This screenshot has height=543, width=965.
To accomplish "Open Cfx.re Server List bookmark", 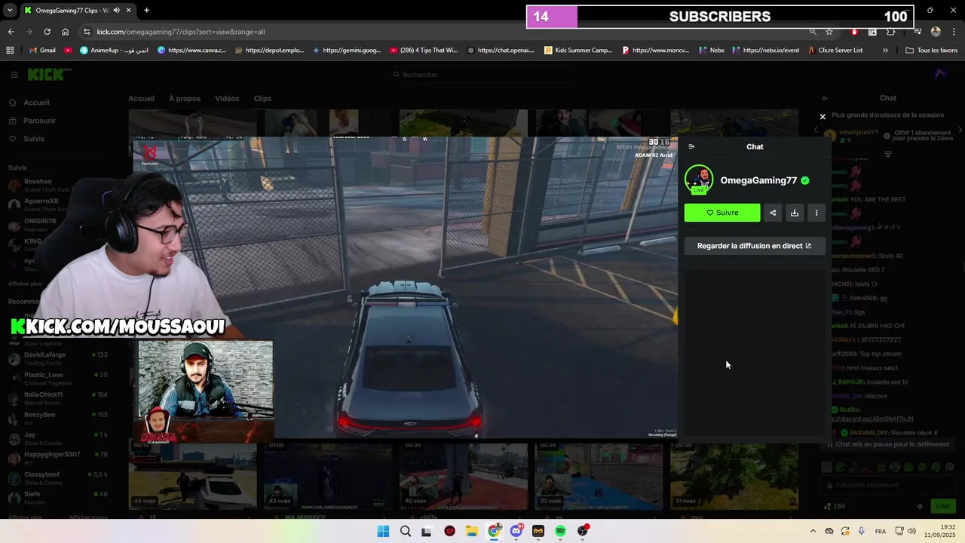I will 835,51.
